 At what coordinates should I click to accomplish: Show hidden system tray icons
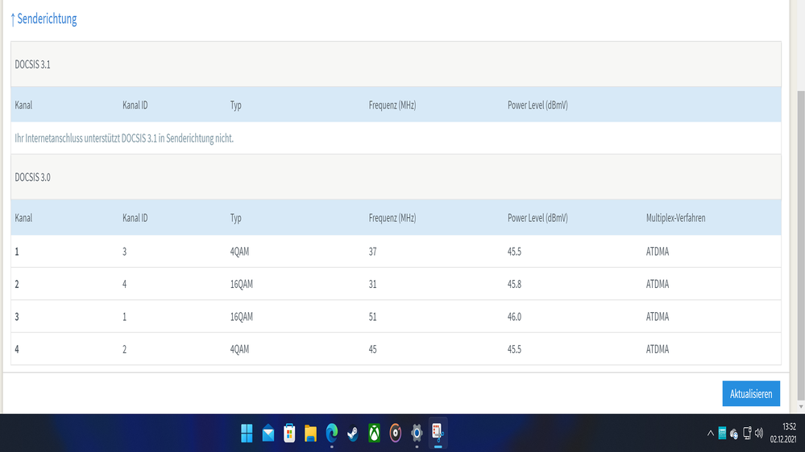pyautogui.click(x=711, y=434)
